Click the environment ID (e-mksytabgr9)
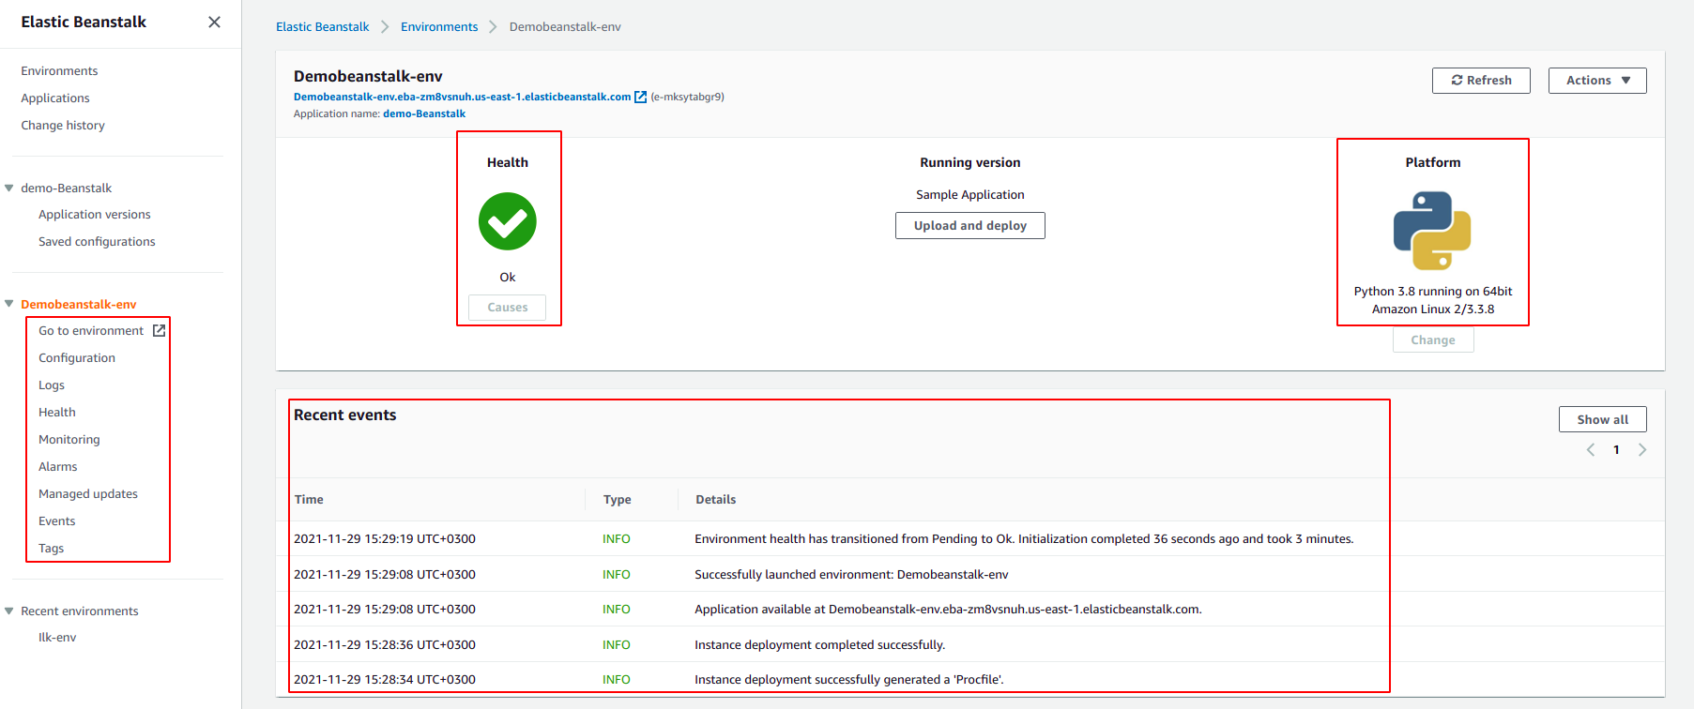Image resolution: width=1694 pixels, height=709 pixels. point(688,97)
